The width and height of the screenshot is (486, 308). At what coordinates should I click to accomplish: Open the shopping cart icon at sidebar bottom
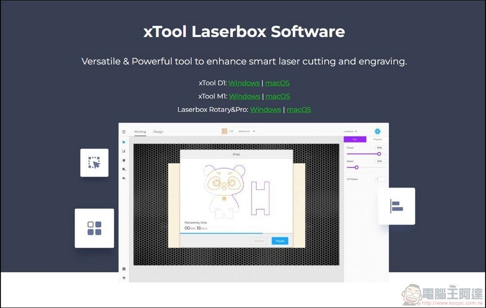point(124,278)
